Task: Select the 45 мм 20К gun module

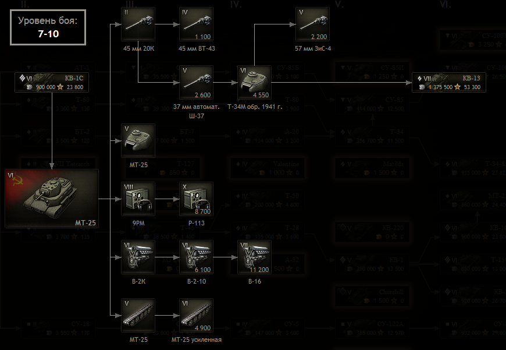Action: (x=138, y=24)
